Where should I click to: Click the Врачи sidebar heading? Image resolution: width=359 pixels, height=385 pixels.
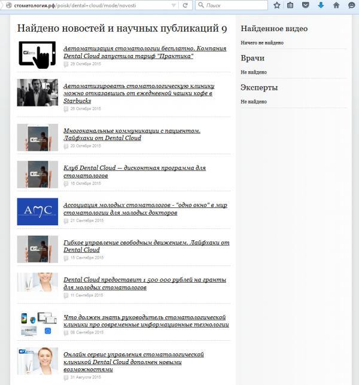pyautogui.click(x=252, y=58)
